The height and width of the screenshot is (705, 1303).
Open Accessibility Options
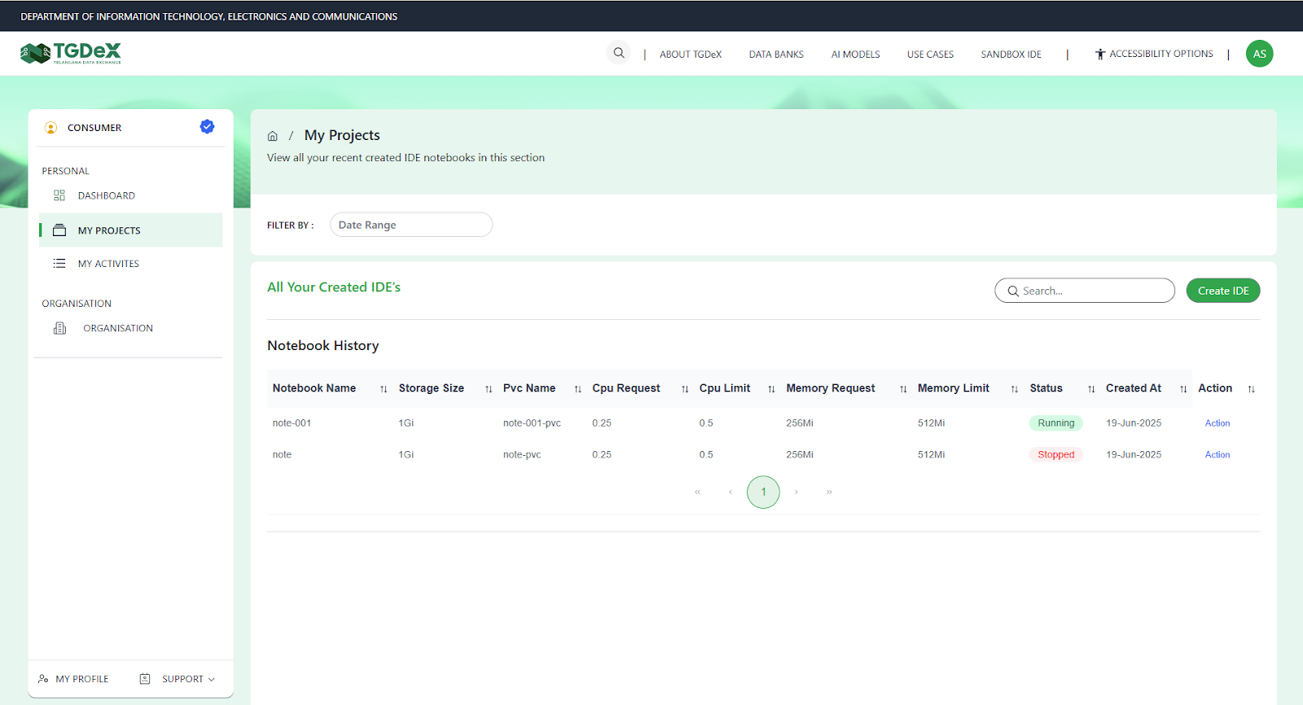pos(1154,54)
